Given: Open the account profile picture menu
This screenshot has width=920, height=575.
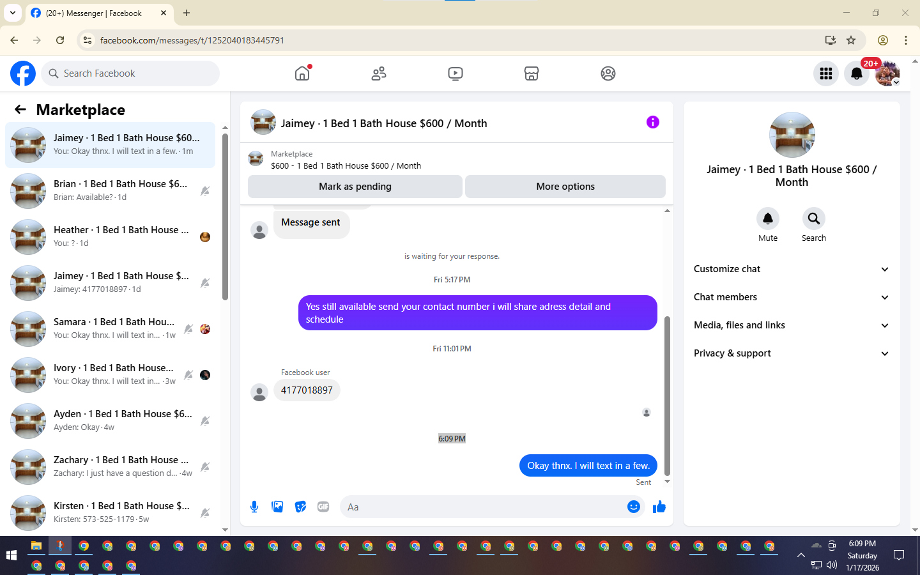Looking at the screenshot, I should pos(887,73).
